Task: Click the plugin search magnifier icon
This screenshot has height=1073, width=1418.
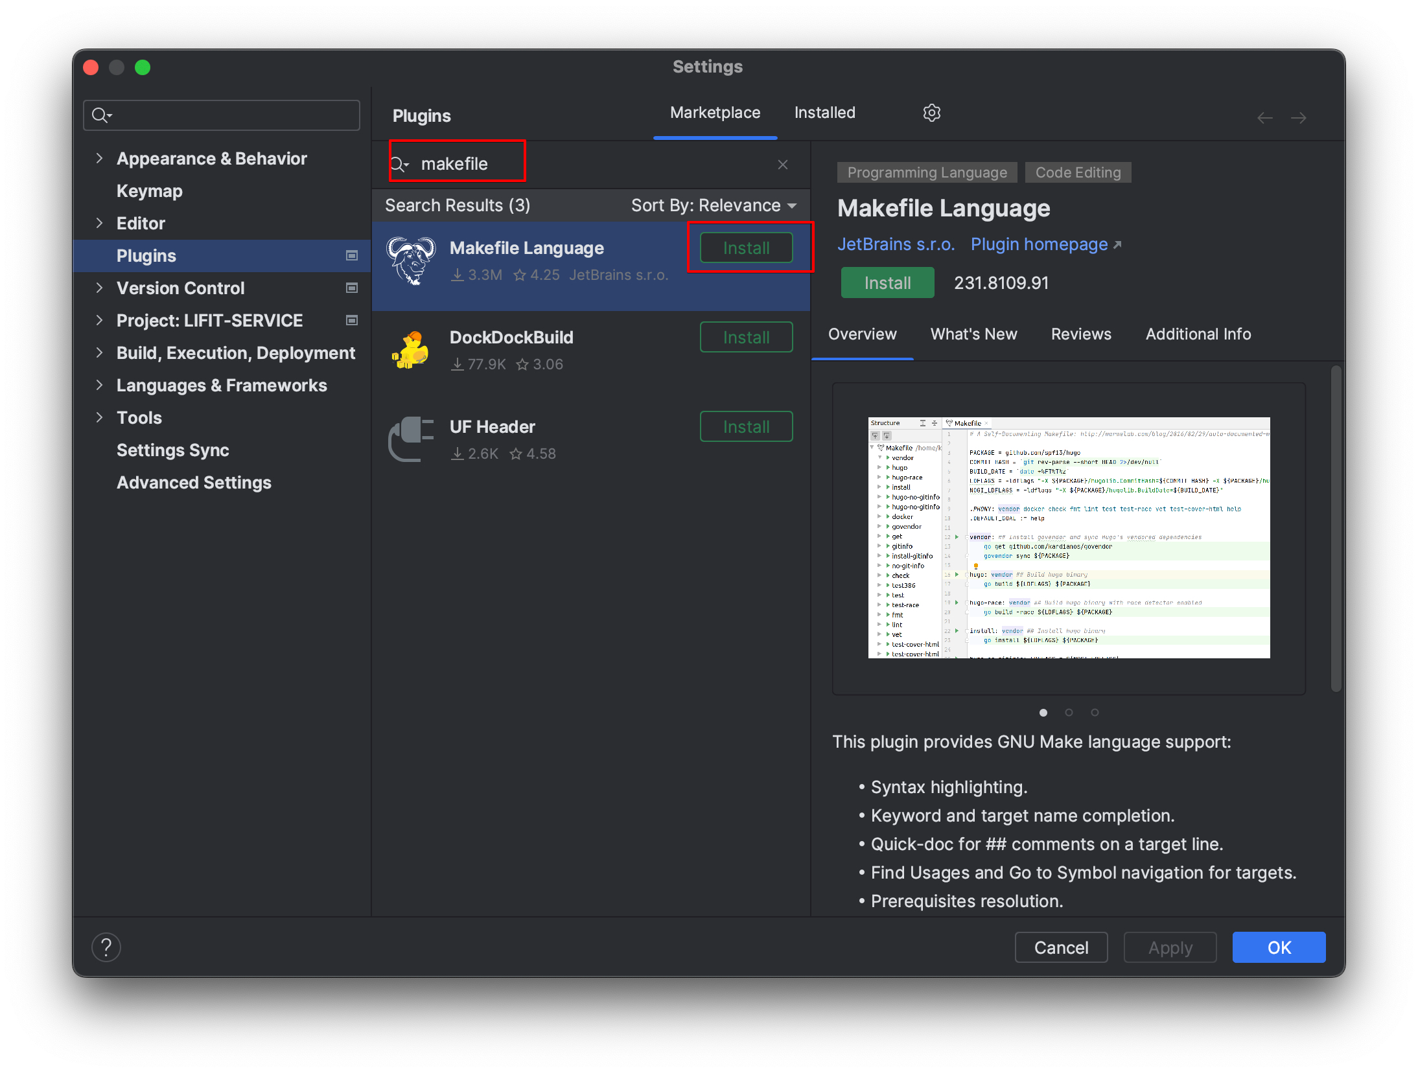Action: (400, 165)
